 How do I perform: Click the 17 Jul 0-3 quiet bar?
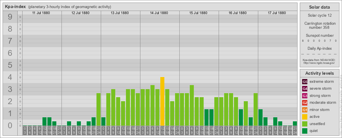[x=261, y=117]
